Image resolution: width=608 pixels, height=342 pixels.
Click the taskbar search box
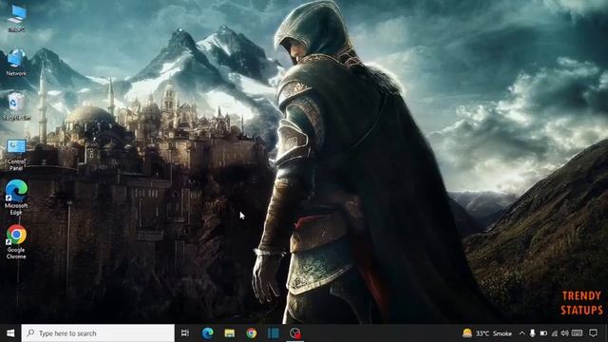click(98, 333)
